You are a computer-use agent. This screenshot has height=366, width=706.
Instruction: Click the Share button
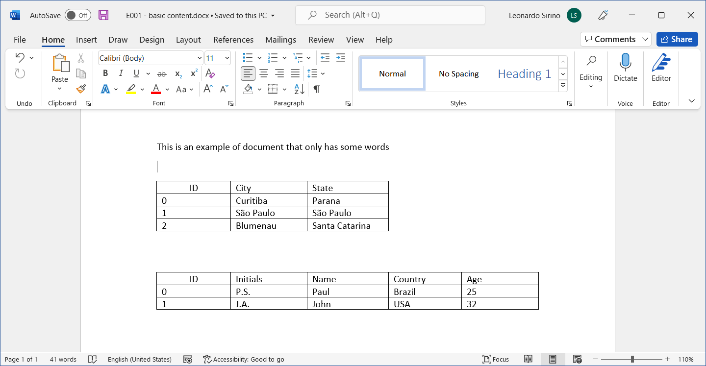pyautogui.click(x=677, y=39)
